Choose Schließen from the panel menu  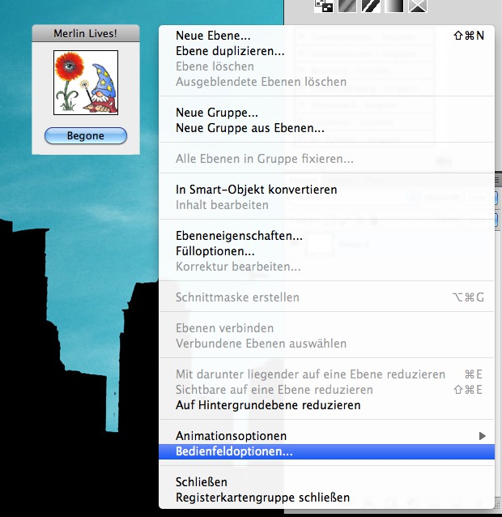(326, 481)
